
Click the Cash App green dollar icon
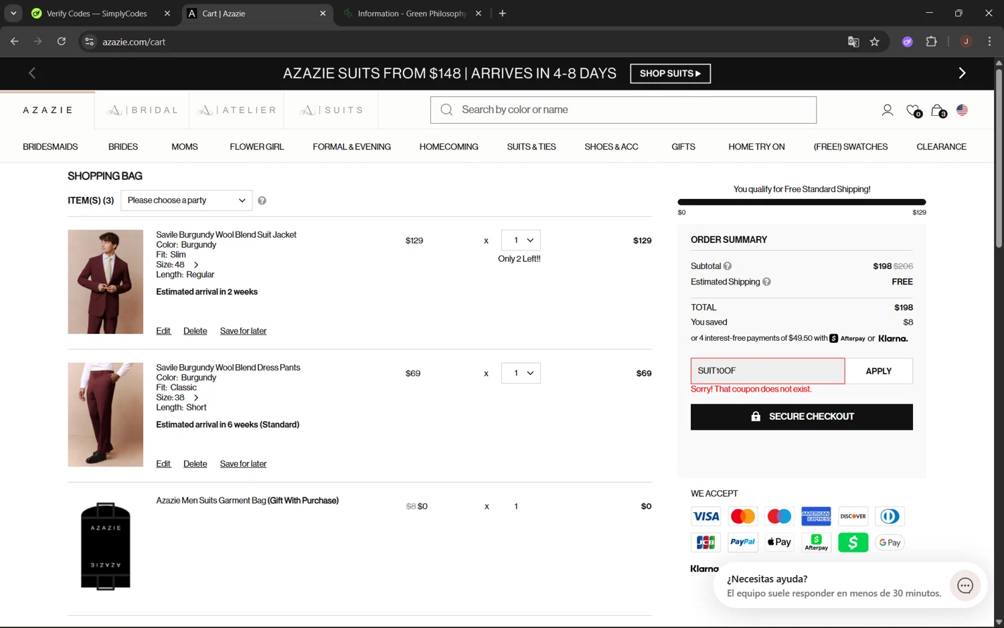[x=853, y=542]
